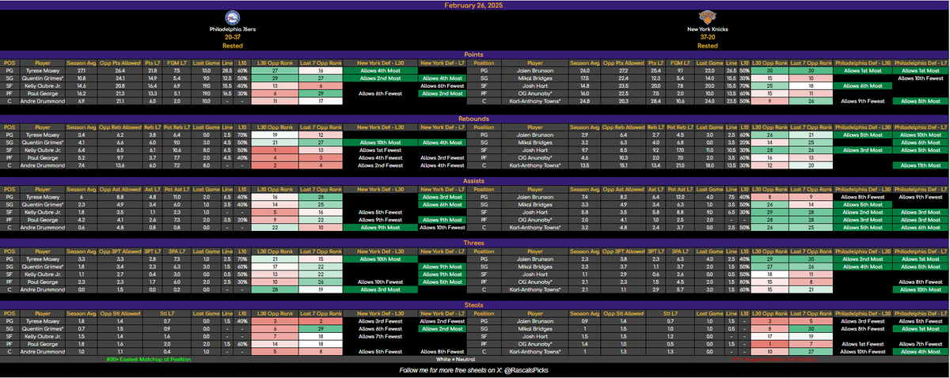This screenshot has height=378, width=950.
Task: Select Maxey's 28.5 points line cell
Action: pyautogui.click(x=228, y=70)
